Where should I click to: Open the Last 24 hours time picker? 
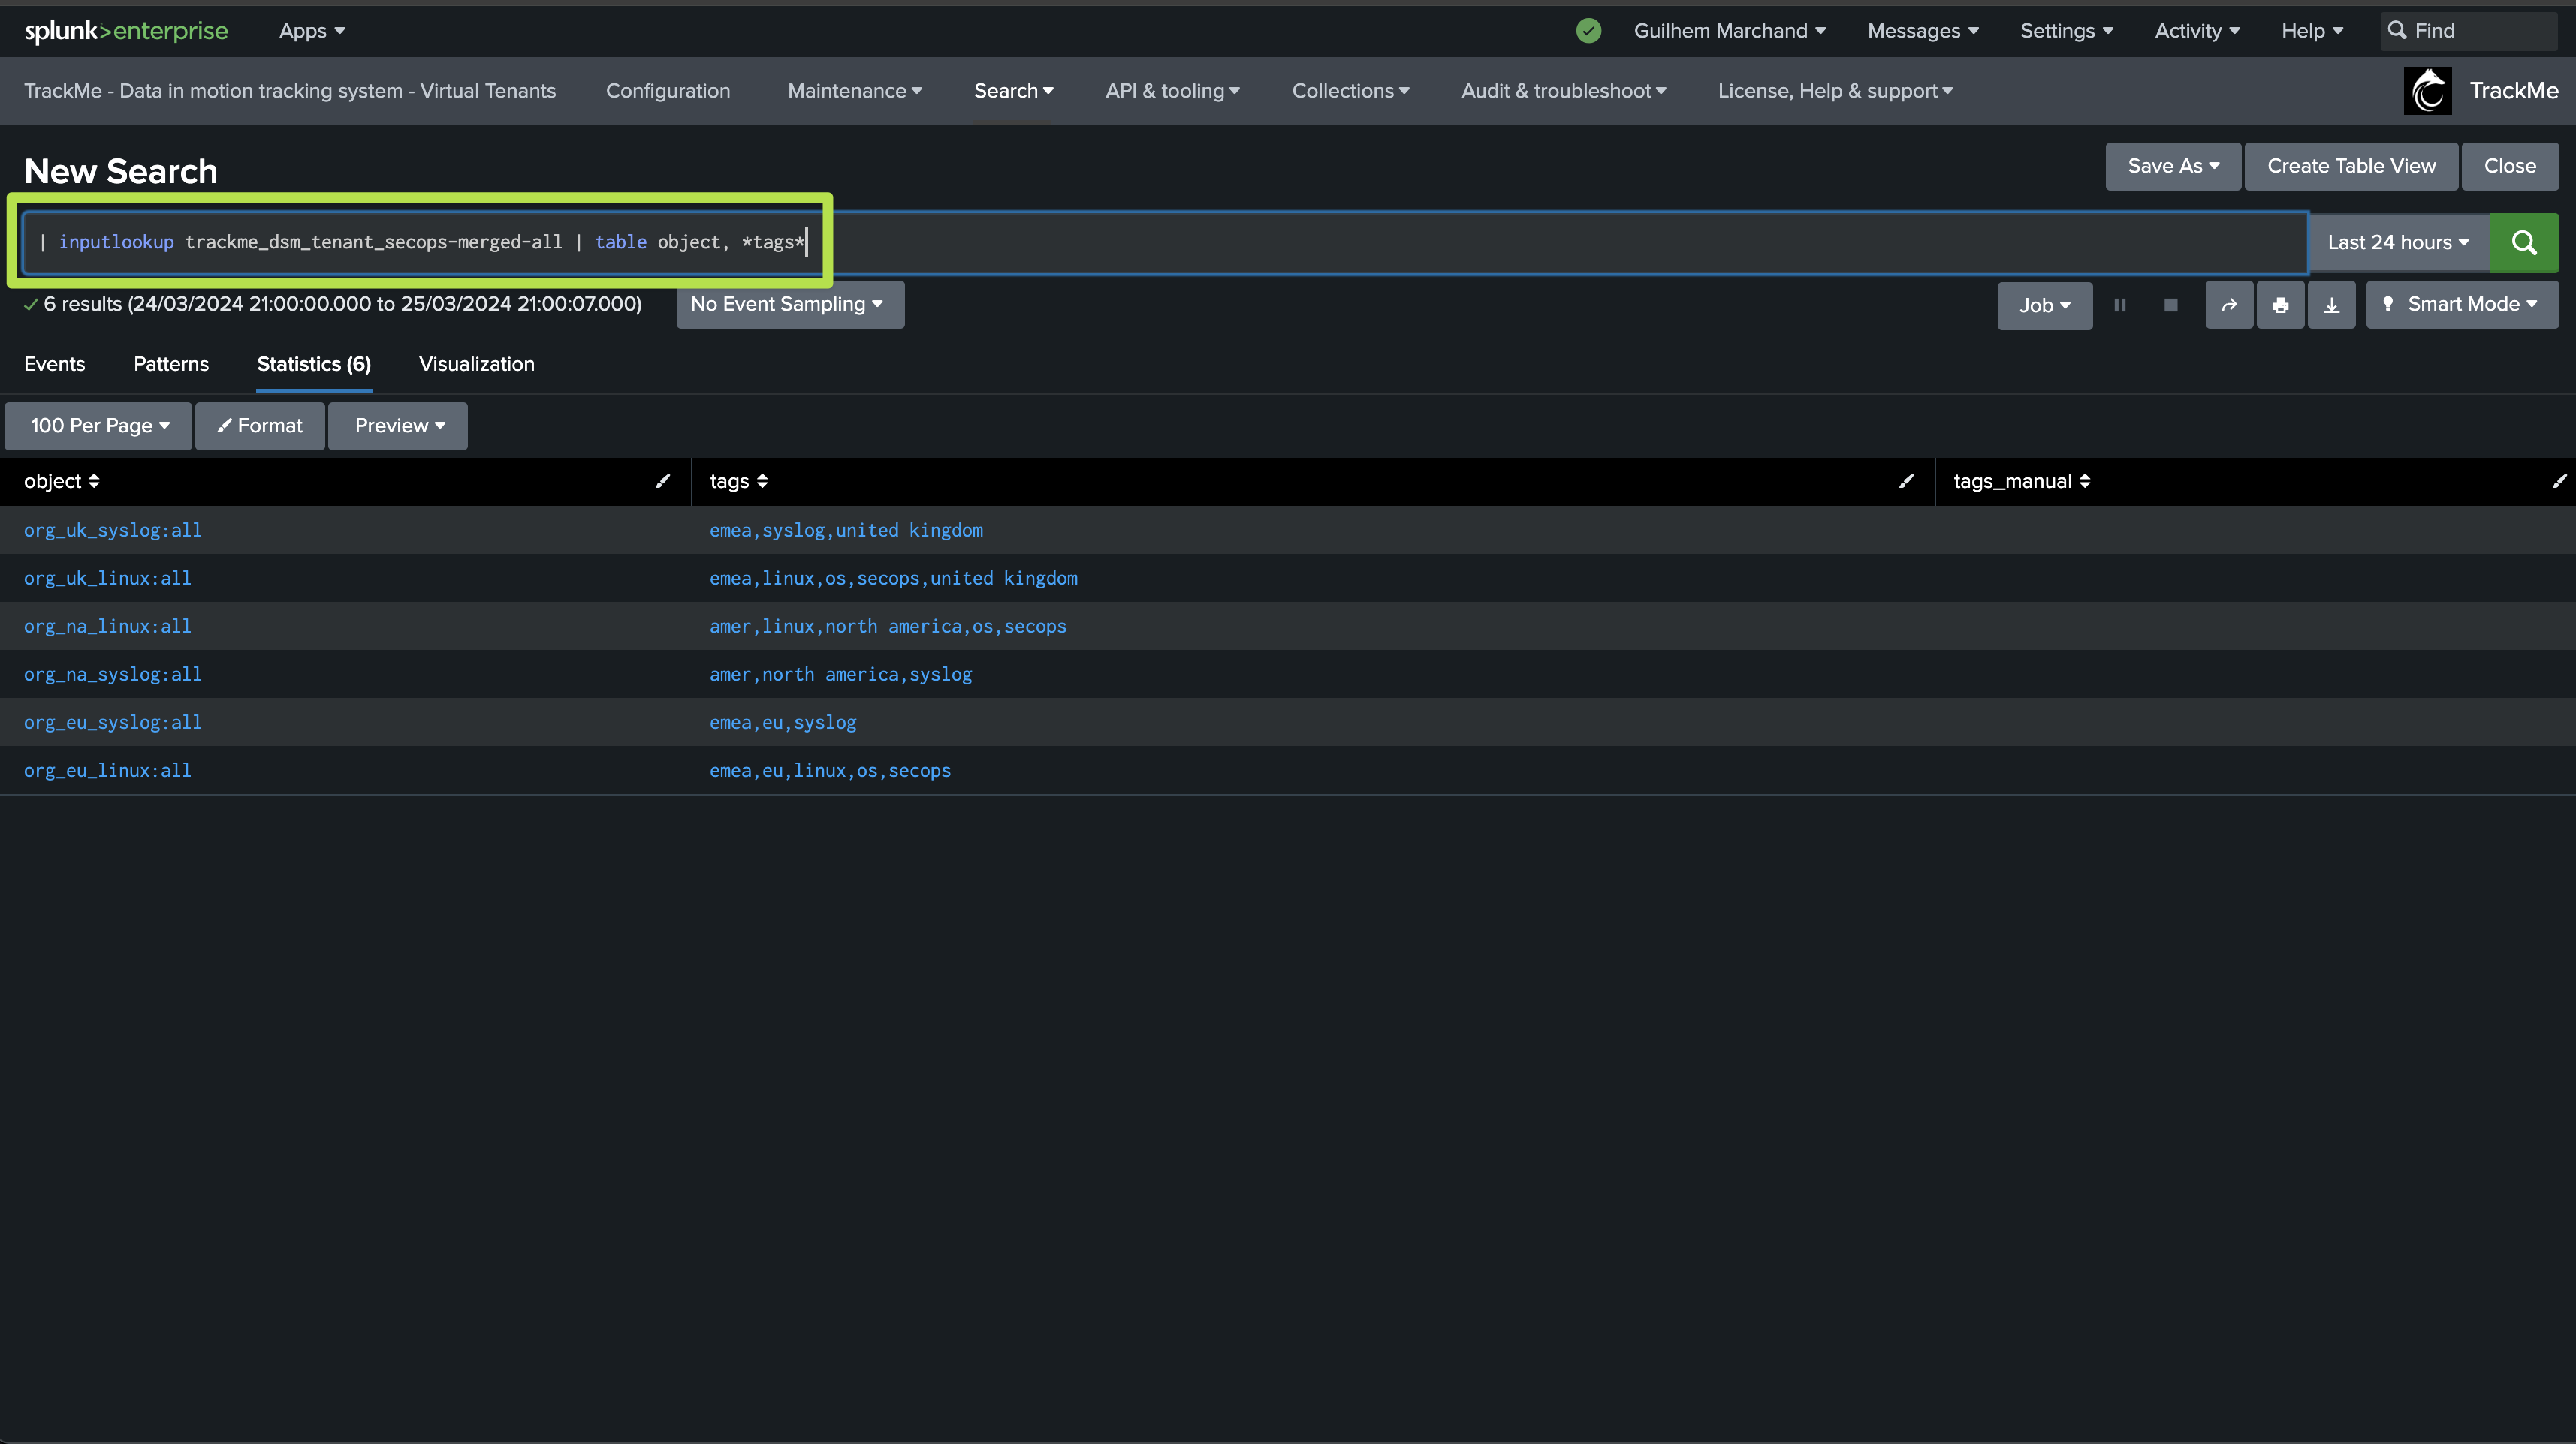pos(2397,243)
